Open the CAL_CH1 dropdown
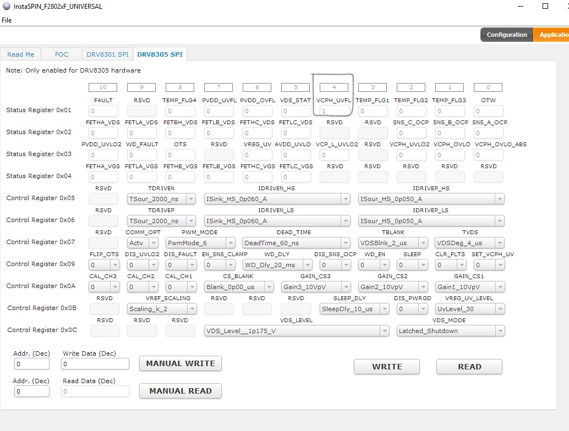This screenshot has height=431, width=569. 181,287
